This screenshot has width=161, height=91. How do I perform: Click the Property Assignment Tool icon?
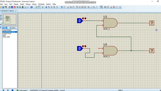(x=108, y=7)
